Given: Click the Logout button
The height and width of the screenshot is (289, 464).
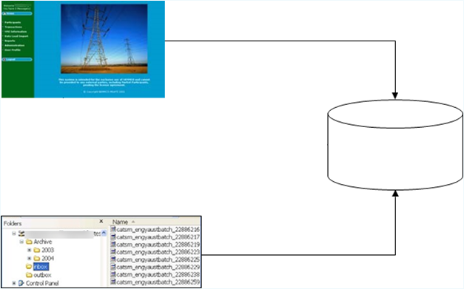Looking at the screenshot, I should (x=17, y=59).
